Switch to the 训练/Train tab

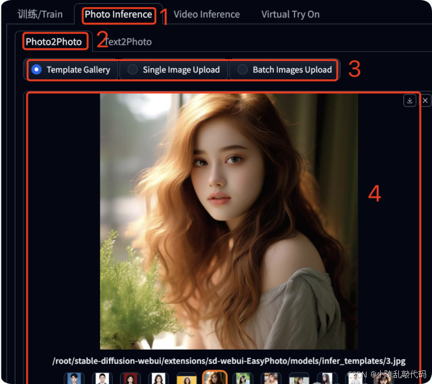tap(40, 14)
